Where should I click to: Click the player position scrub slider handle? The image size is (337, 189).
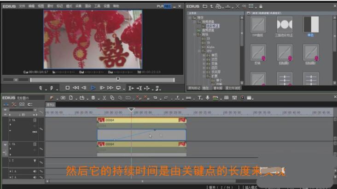click(x=117, y=79)
